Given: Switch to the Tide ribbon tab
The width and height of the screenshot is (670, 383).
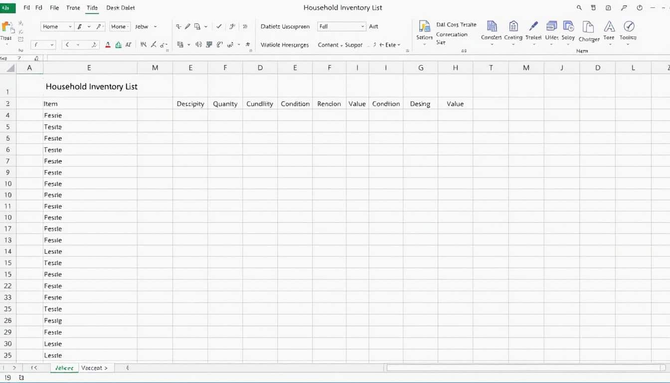Looking at the screenshot, I should 92,7.
